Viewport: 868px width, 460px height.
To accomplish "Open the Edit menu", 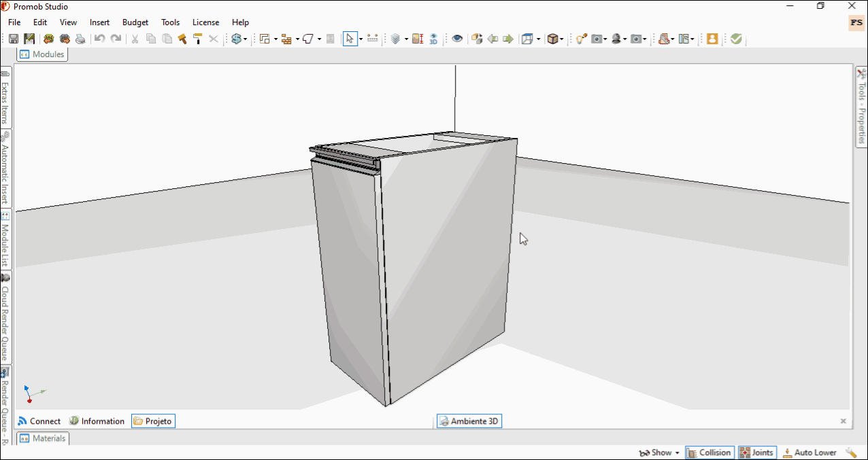I will pyautogui.click(x=40, y=22).
